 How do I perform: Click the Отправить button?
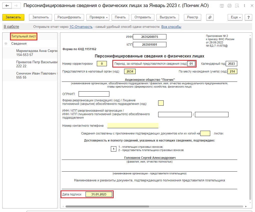point(143,17)
